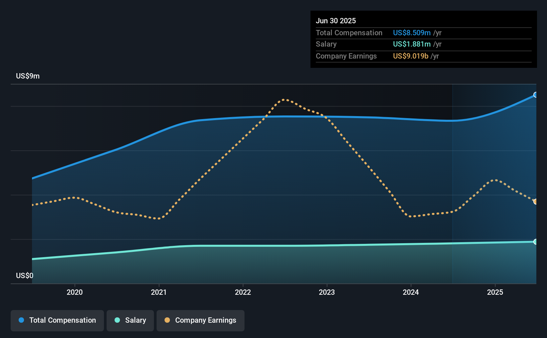
Task: Click the Jun 30 2025 tooltip date
Action: 336,21
